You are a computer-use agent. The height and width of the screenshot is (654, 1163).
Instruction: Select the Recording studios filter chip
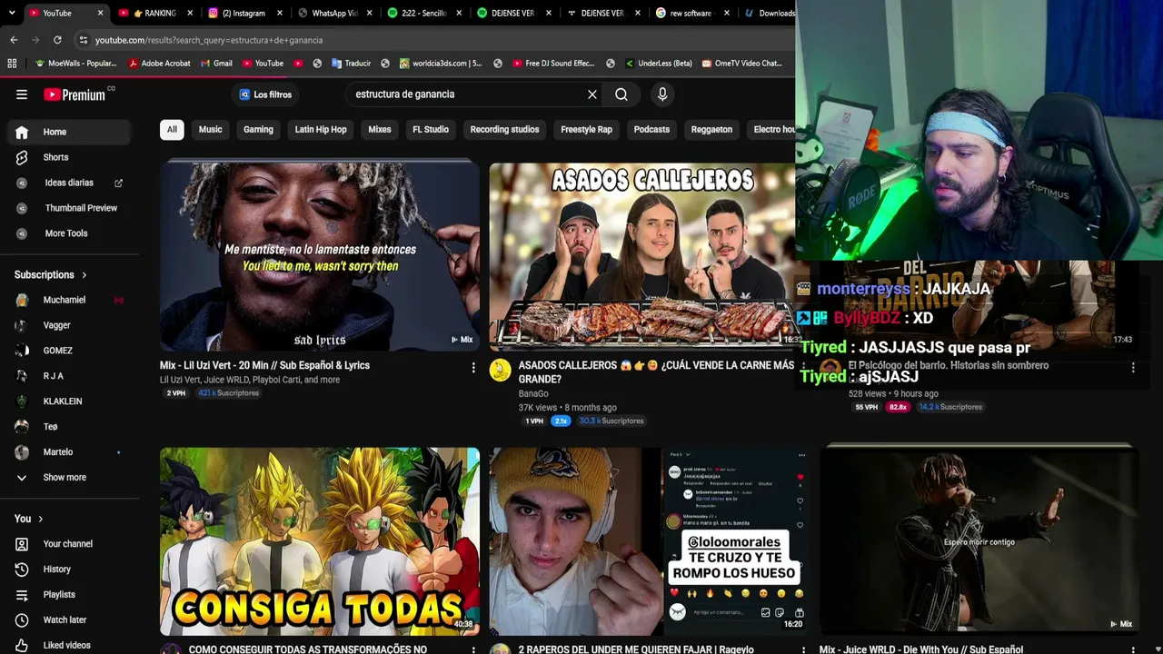coord(504,130)
